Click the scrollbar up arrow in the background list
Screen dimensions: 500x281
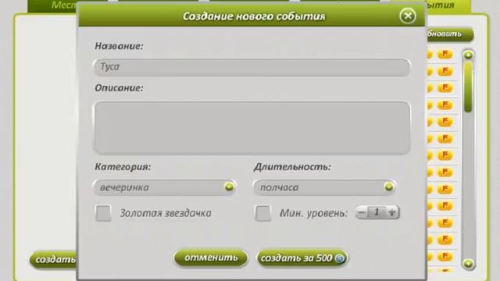[x=469, y=55]
